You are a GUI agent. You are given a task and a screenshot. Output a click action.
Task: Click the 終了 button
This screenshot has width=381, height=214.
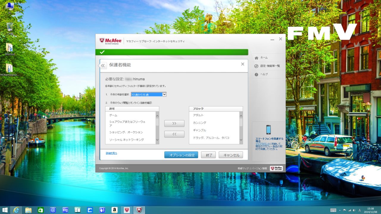[x=208, y=155]
